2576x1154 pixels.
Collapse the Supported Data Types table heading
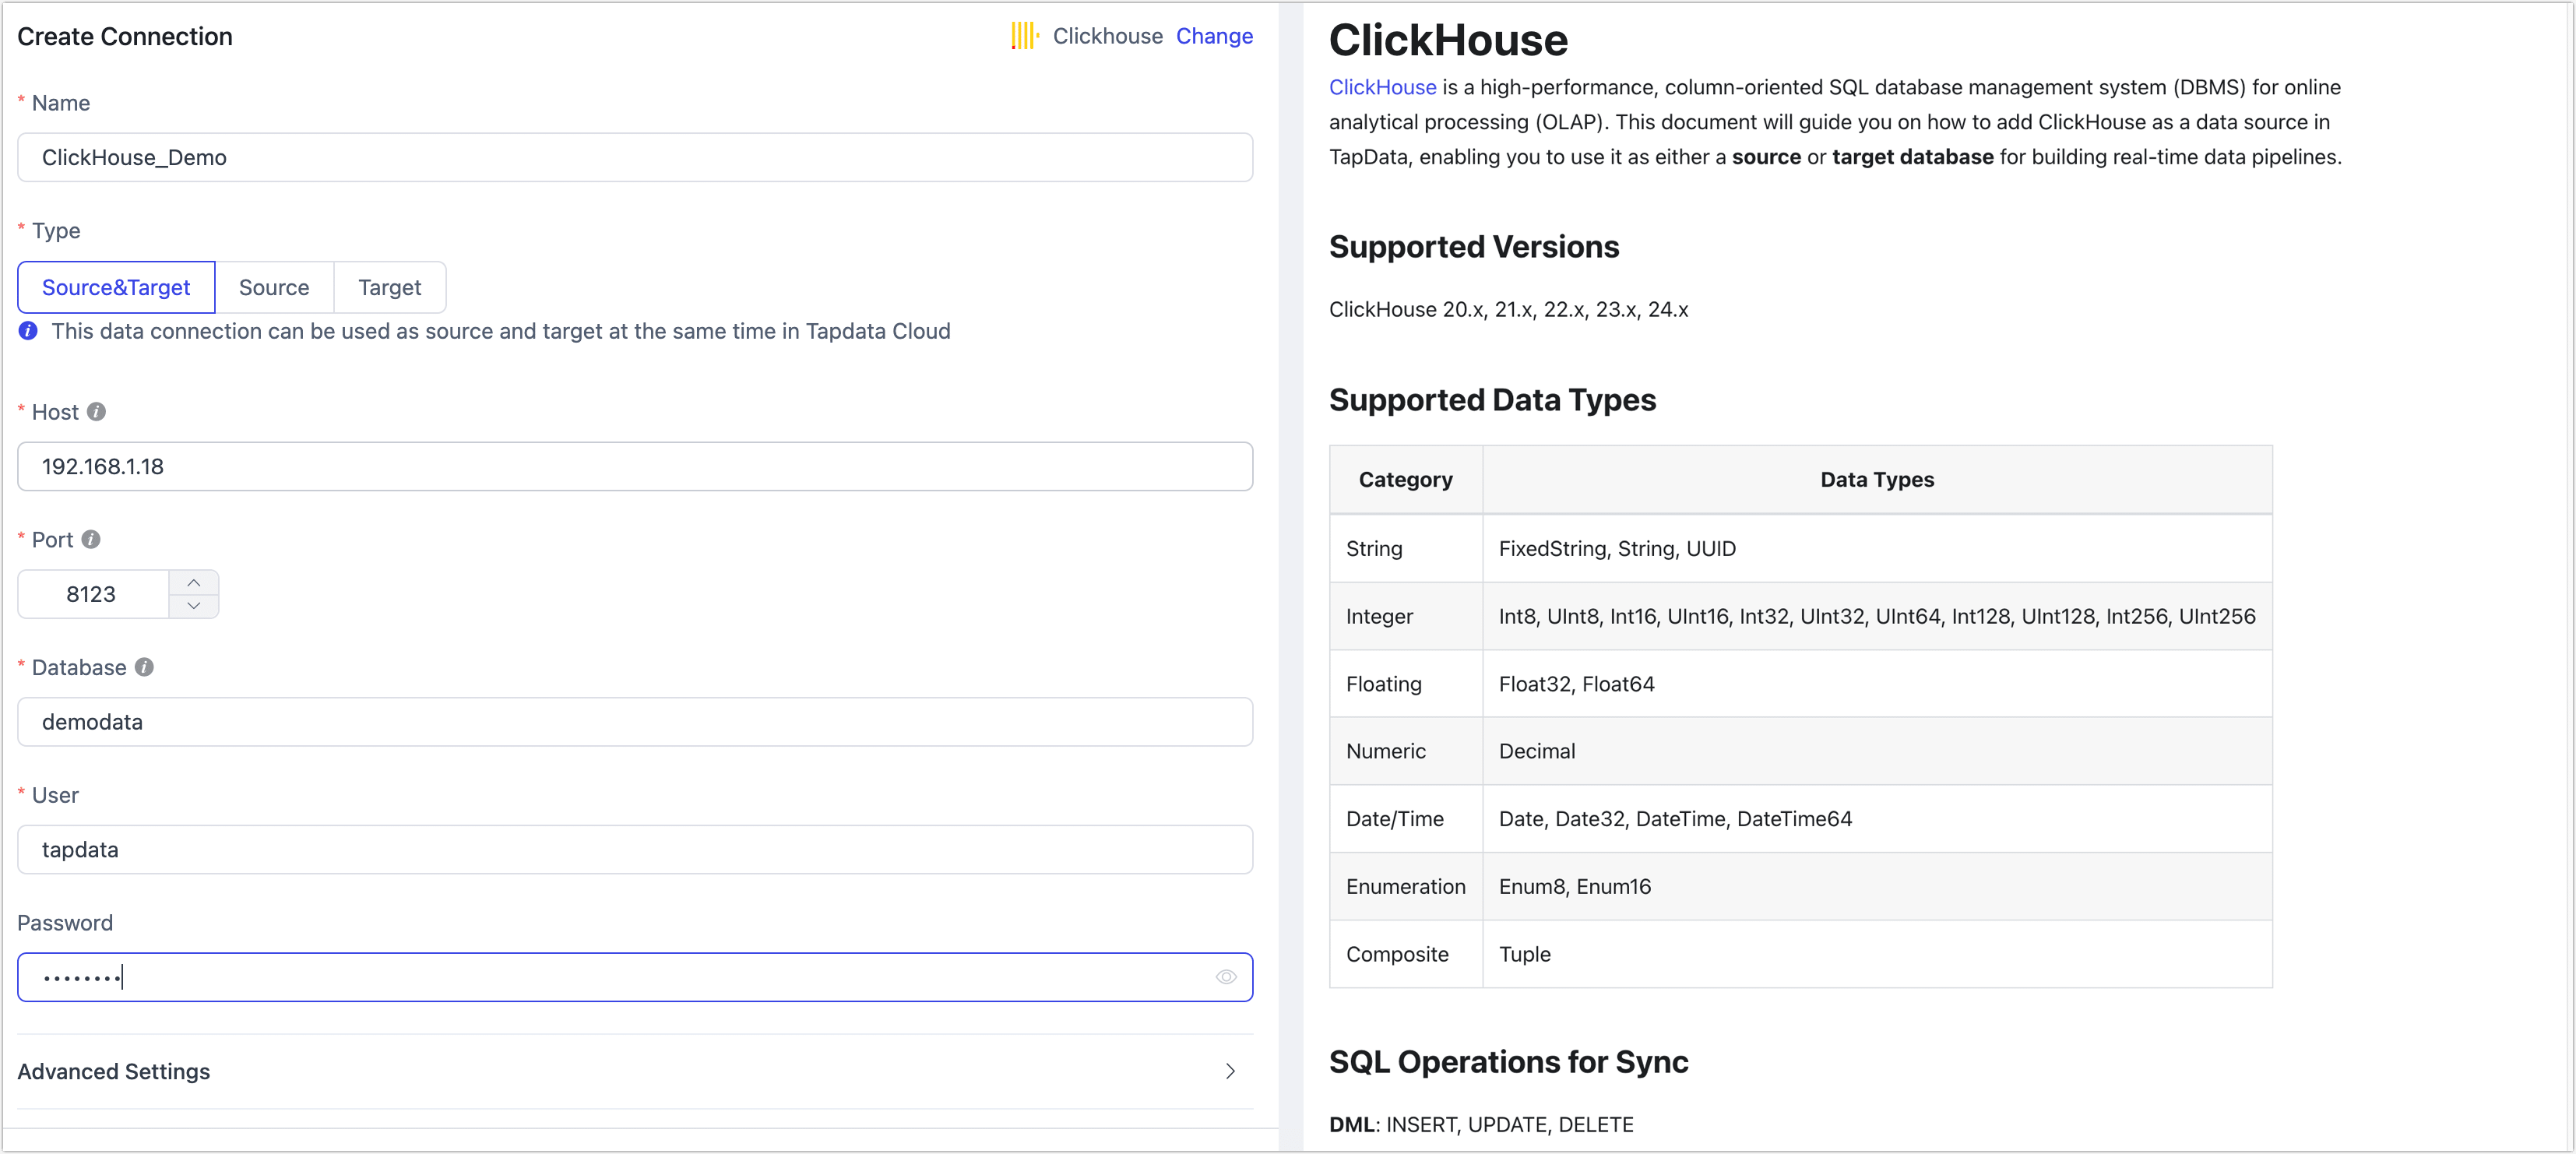click(x=1492, y=400)
